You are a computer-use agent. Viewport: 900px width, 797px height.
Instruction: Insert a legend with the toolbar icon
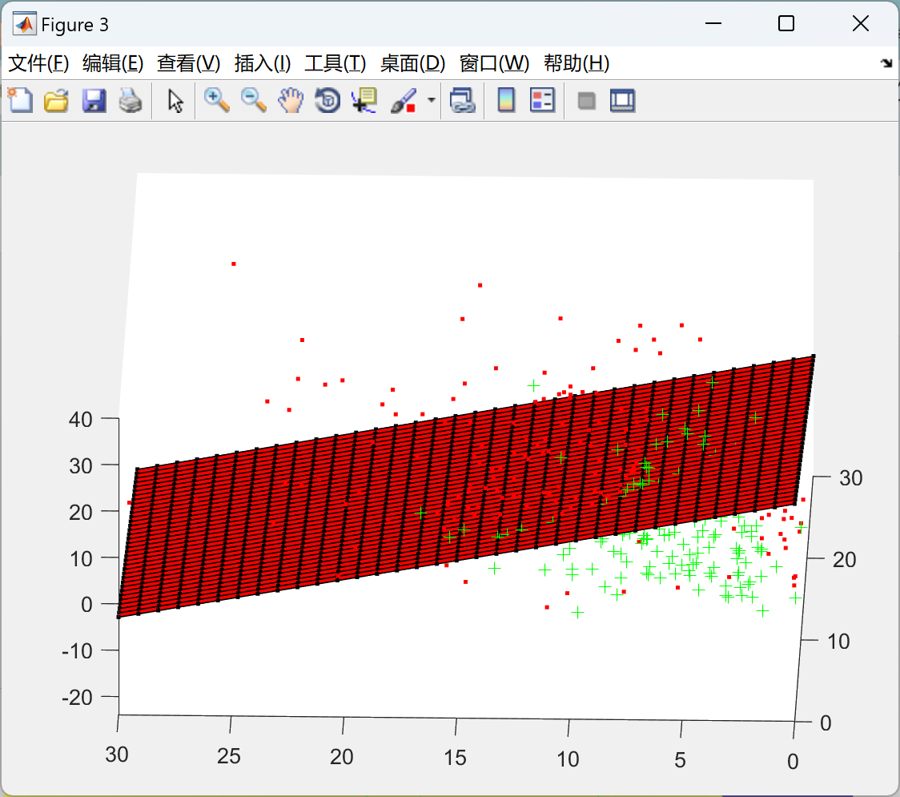click(542, 100)
